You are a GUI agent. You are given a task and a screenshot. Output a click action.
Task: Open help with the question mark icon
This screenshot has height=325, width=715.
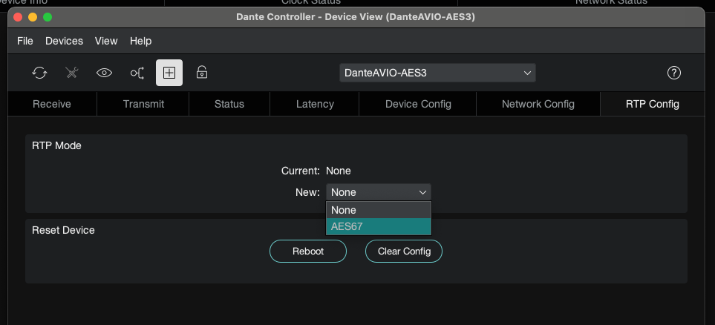coord(673,73)
